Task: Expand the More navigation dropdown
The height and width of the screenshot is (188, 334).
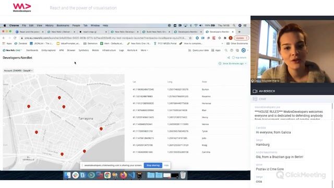Action: coord(144,50)
